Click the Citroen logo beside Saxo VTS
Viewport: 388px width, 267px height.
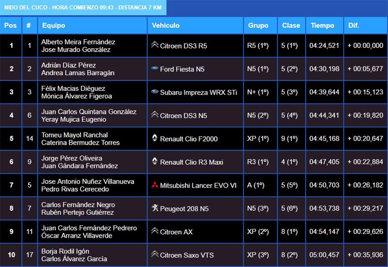point(155,255)
